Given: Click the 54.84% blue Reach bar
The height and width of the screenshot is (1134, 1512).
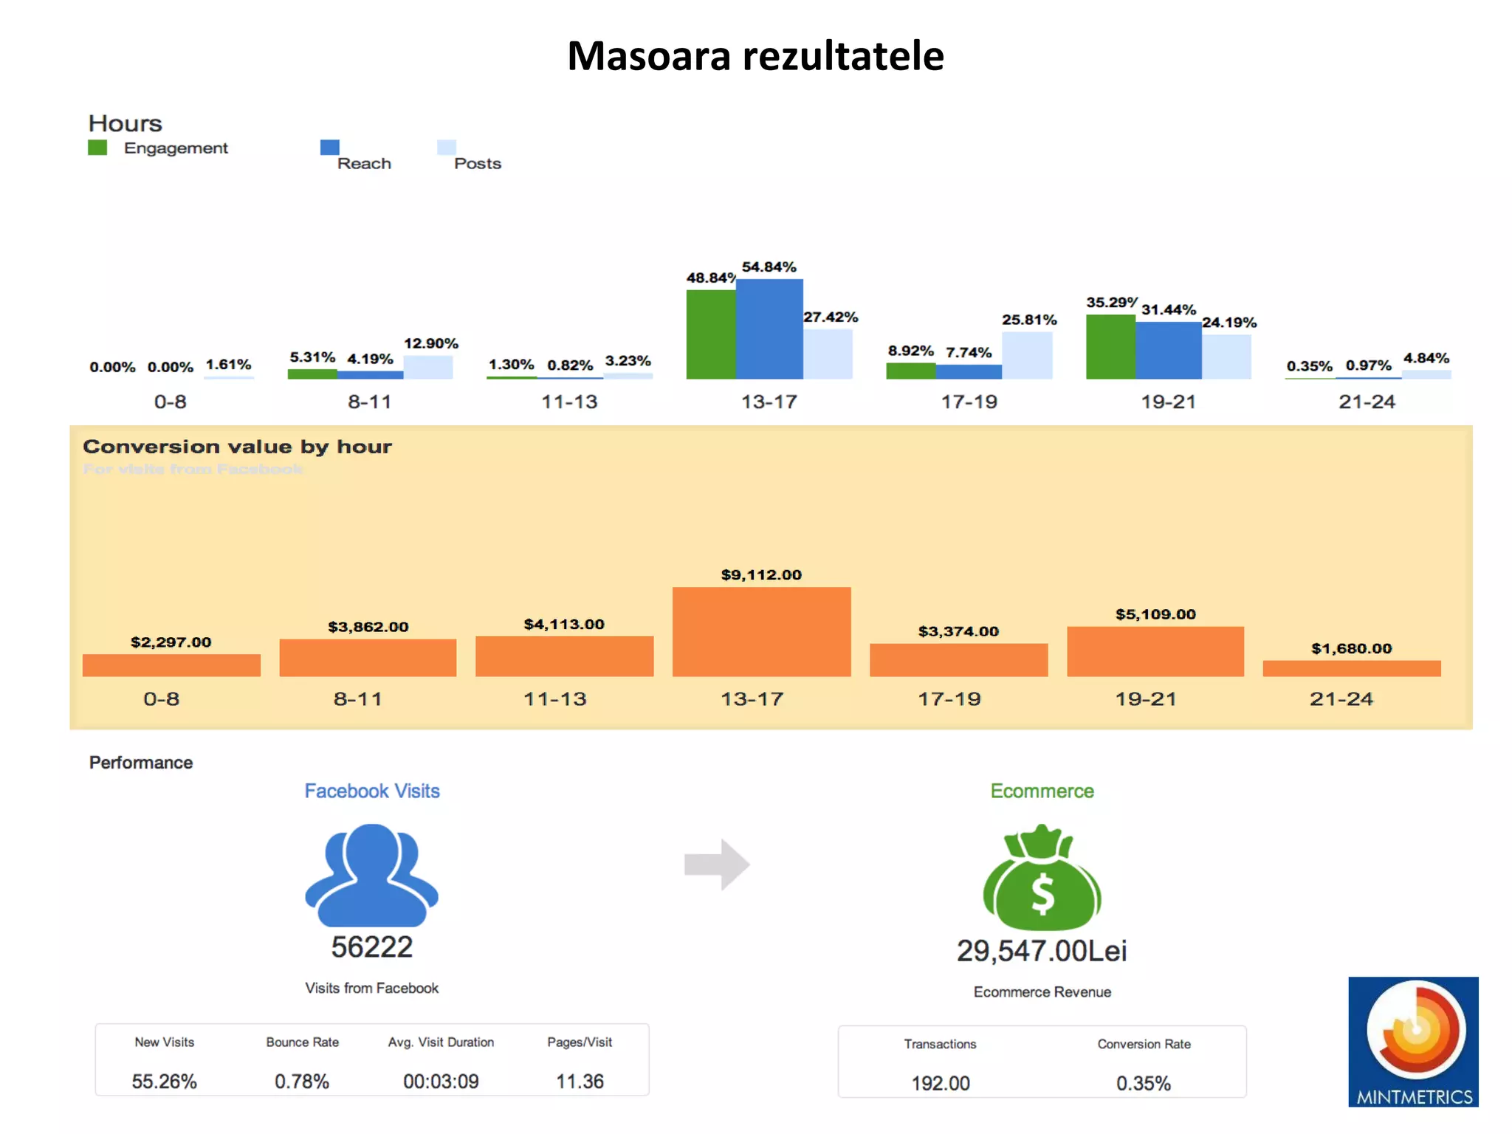Looking at the screenshot, I should click(x=769, y=329).
